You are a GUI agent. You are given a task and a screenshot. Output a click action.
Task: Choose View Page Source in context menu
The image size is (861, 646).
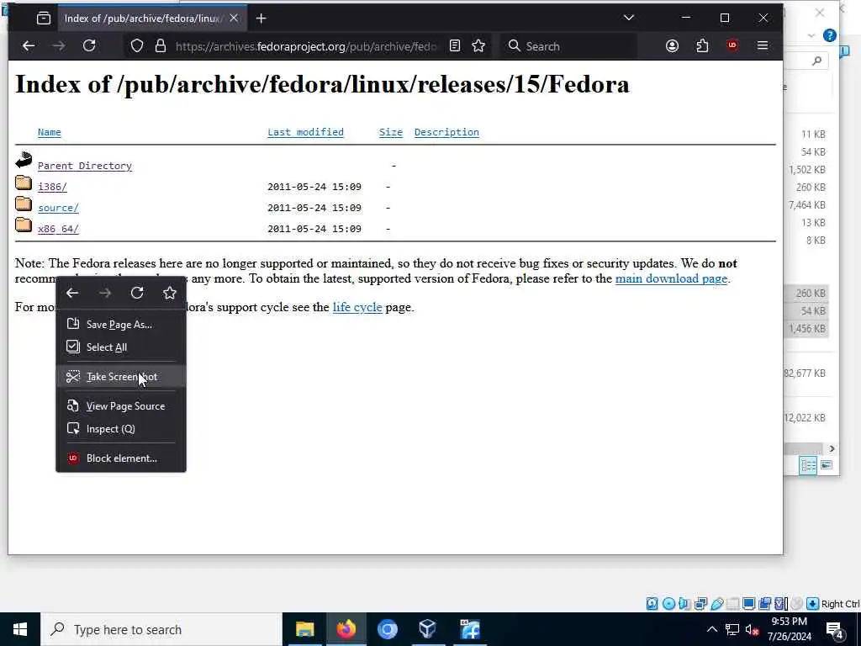click(x=121, y=406)
